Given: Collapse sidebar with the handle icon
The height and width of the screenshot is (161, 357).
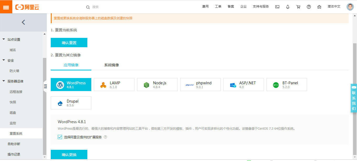Looking at the screenshot, I should click(x=45, y=86).
